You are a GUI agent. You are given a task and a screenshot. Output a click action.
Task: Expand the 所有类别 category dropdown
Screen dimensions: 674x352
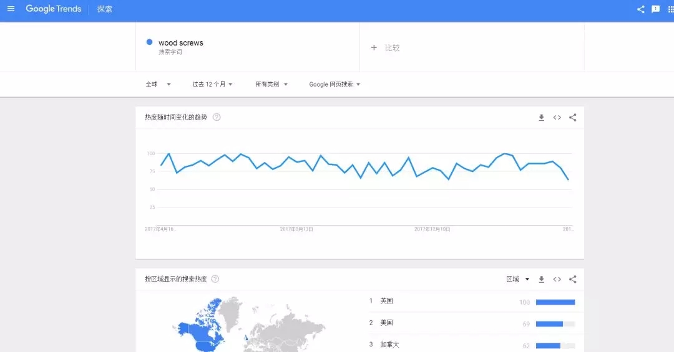click(271, 84)
